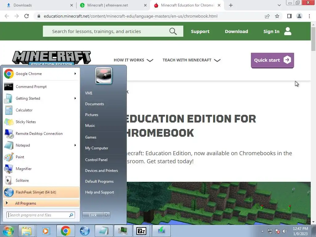Viewport: 316px width, 237px height.
Task: Launch Command Prompt from Start menu
Action: (41, 87)
